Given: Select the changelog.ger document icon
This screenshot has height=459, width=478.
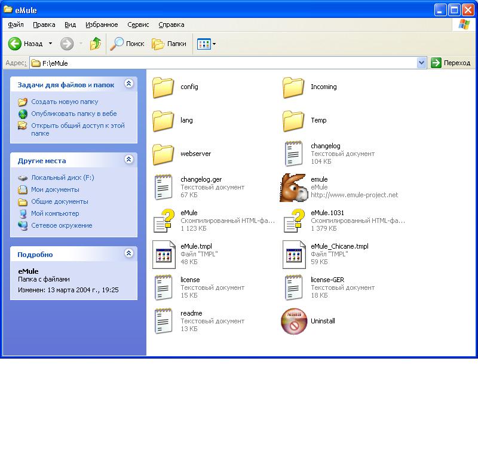Looking at the screenshot, I should click(163, 187).
